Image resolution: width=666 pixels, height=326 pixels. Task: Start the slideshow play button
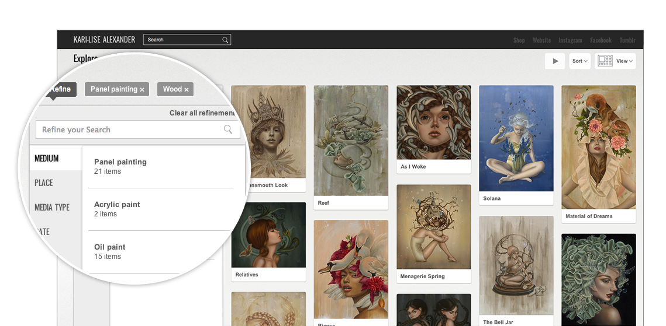click(x=555, y=61)
